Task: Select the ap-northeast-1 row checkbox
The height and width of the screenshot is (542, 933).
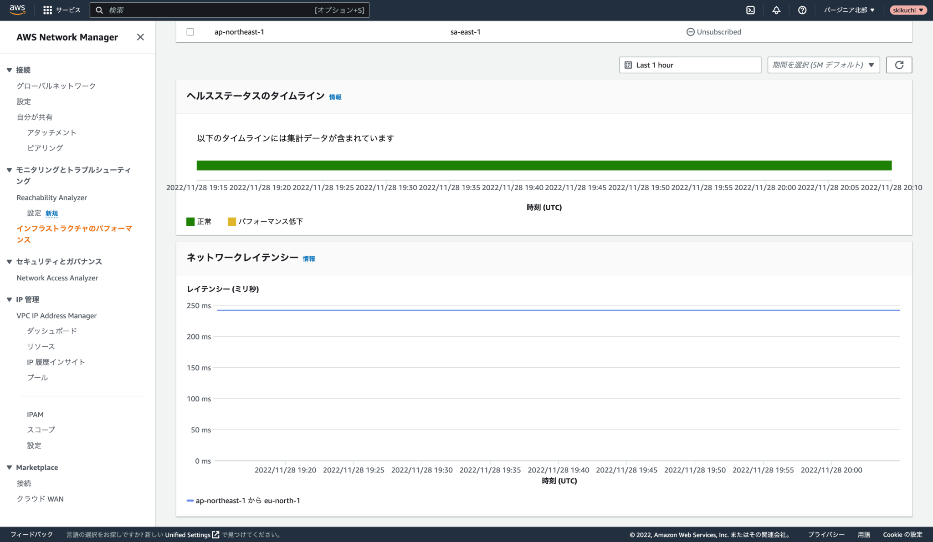Action: tap(190, 32)
